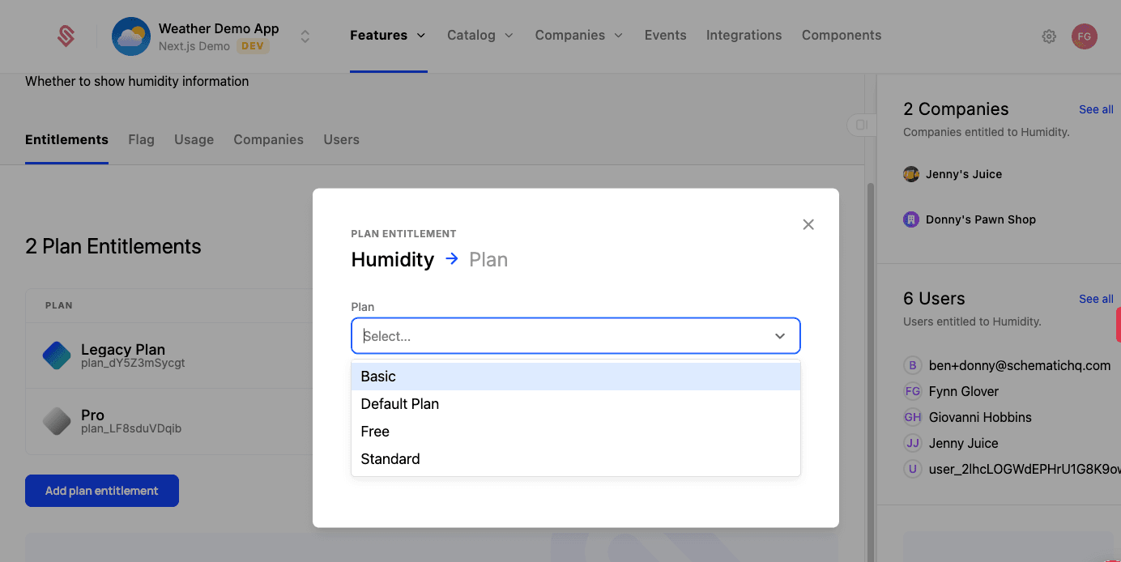This screenshot has height=562, width=1121.
Task: Click See all next to Companies
Action: click(x=1095, y=109)
